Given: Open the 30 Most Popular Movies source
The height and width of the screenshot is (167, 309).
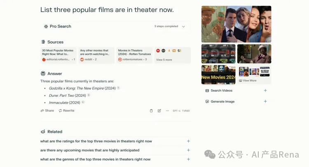Looking at the screenshot, I should pos(59,55).
